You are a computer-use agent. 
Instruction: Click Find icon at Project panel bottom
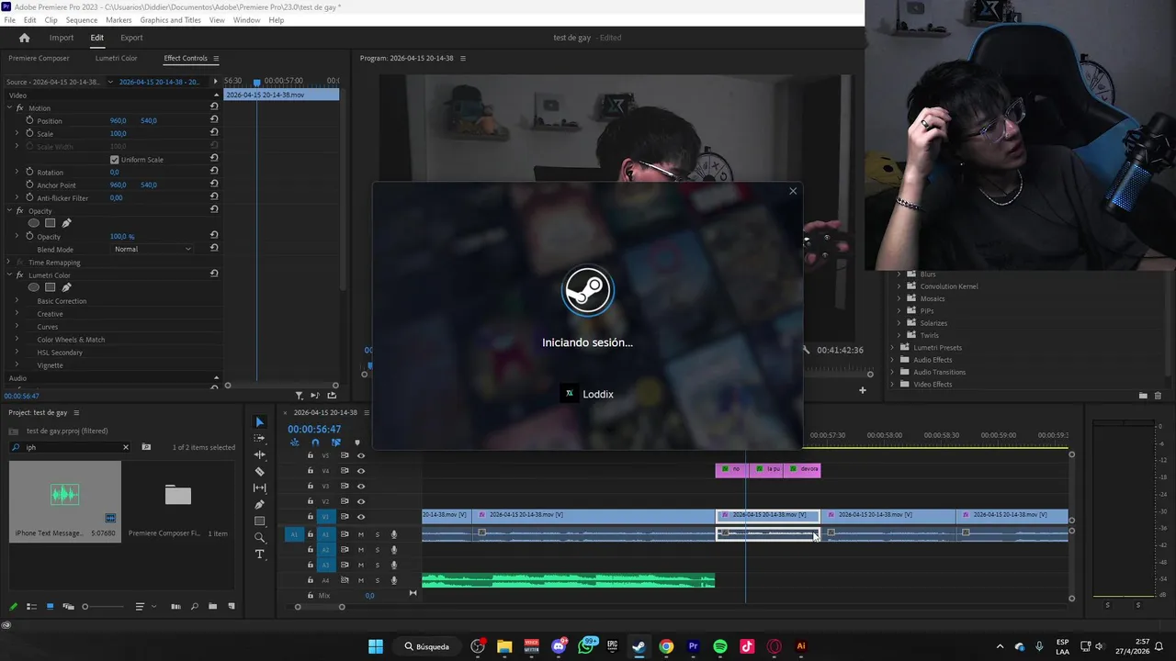click(x=195, y=607)
